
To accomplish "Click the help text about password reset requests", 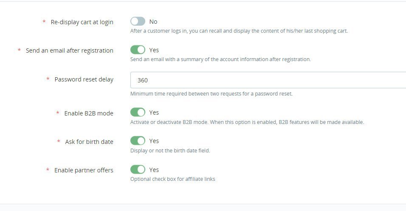I will [211, 94].
